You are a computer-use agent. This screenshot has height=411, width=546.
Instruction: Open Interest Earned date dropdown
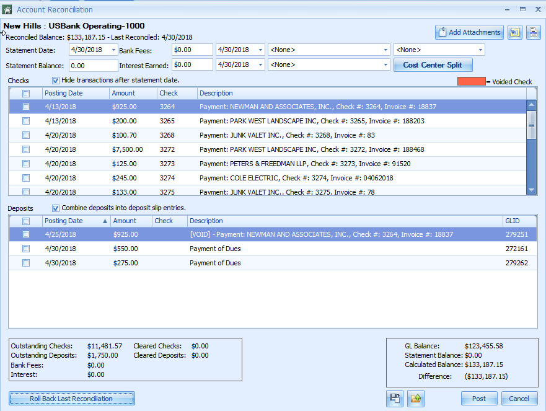(260, 65)
